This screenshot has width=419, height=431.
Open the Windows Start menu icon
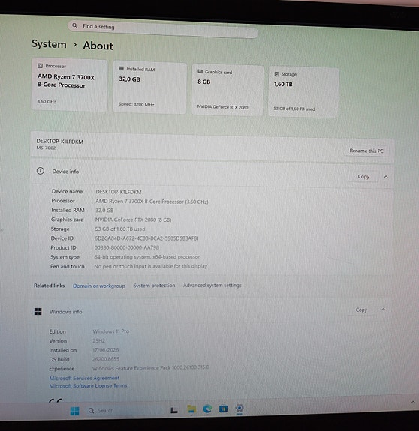pyautogui.click(x=74, y=411)
